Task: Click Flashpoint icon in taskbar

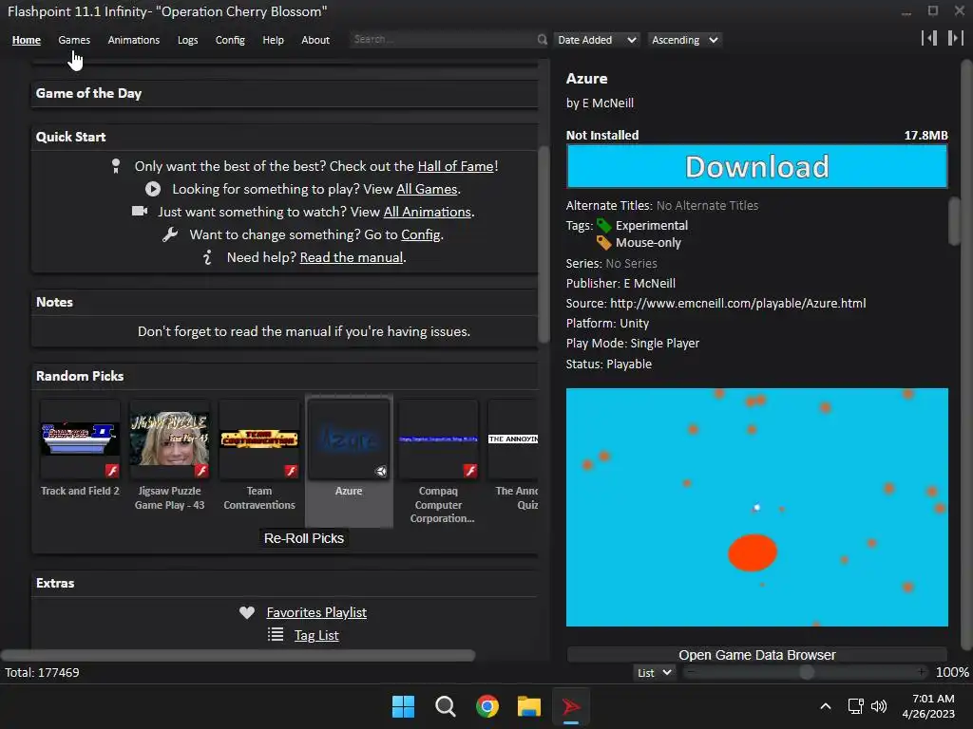Action: (571, 706)
